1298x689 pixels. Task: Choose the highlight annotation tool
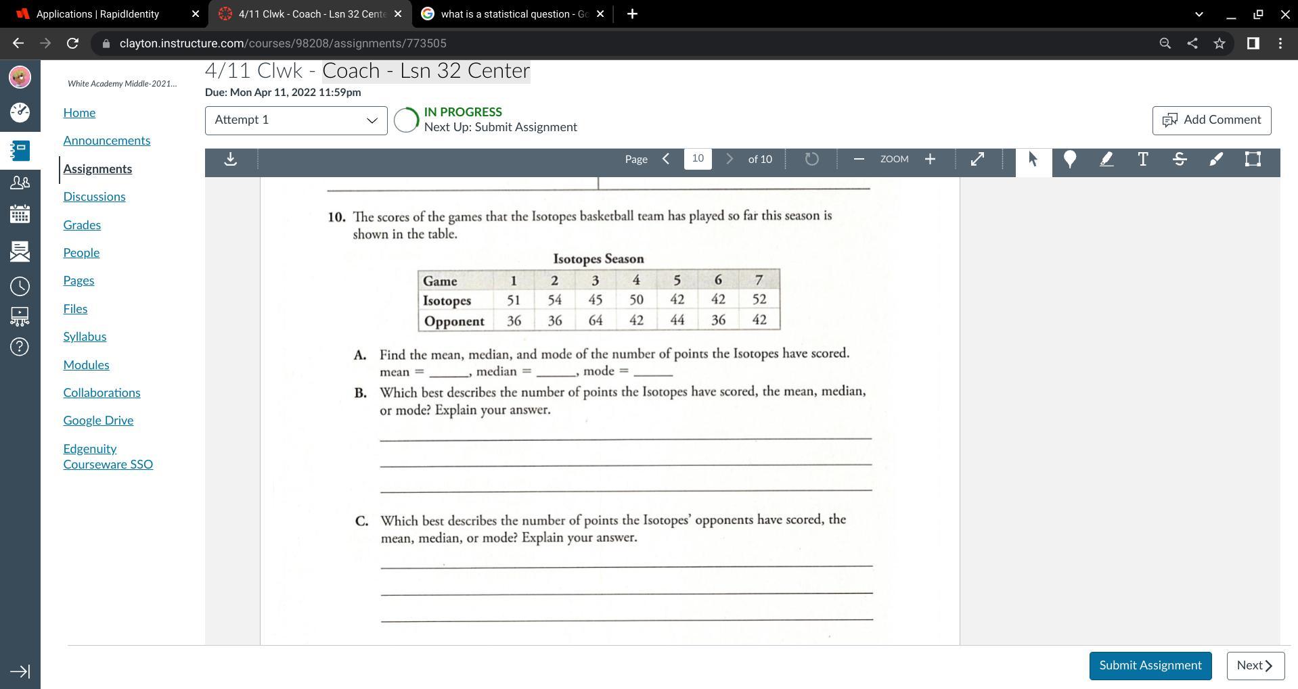tap(1106, 160)
